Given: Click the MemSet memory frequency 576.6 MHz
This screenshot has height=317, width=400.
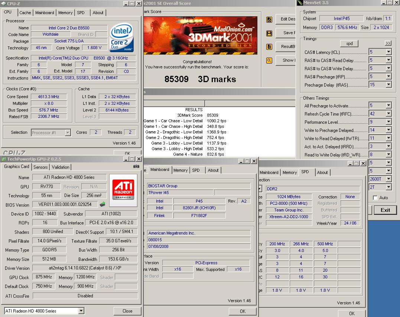Looking at the screenshot, I should pyautogui.click(x=347, y=27).
